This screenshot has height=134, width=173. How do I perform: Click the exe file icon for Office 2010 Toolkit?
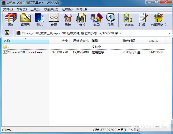tap(5, 52)
